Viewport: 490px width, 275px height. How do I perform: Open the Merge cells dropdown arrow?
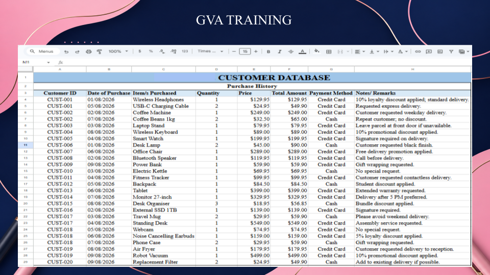coord(348,51)
